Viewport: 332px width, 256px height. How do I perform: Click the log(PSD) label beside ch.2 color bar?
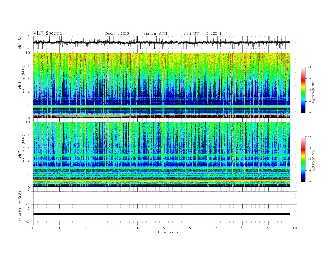[x=314, y=161]
